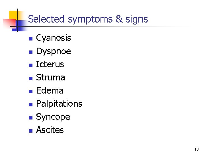Click the Ascites list item
This screenshot has width=205, height=154.
[50, 130]
